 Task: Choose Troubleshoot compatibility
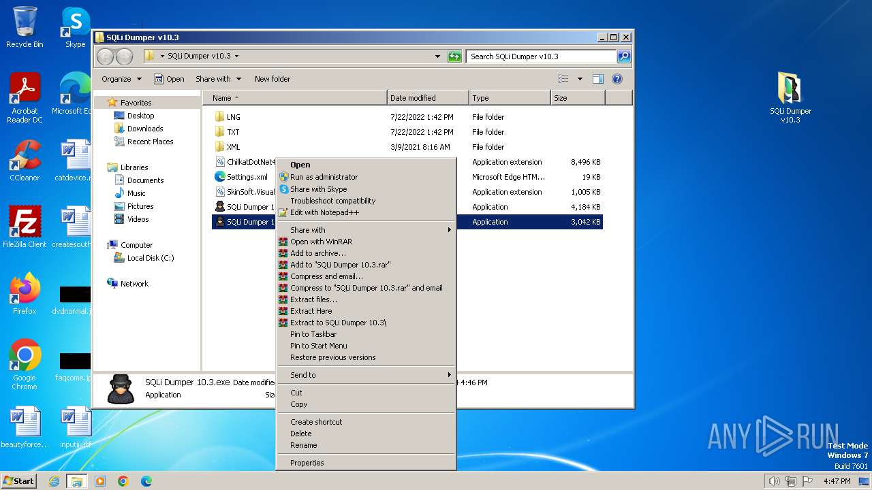coord(366,201)
